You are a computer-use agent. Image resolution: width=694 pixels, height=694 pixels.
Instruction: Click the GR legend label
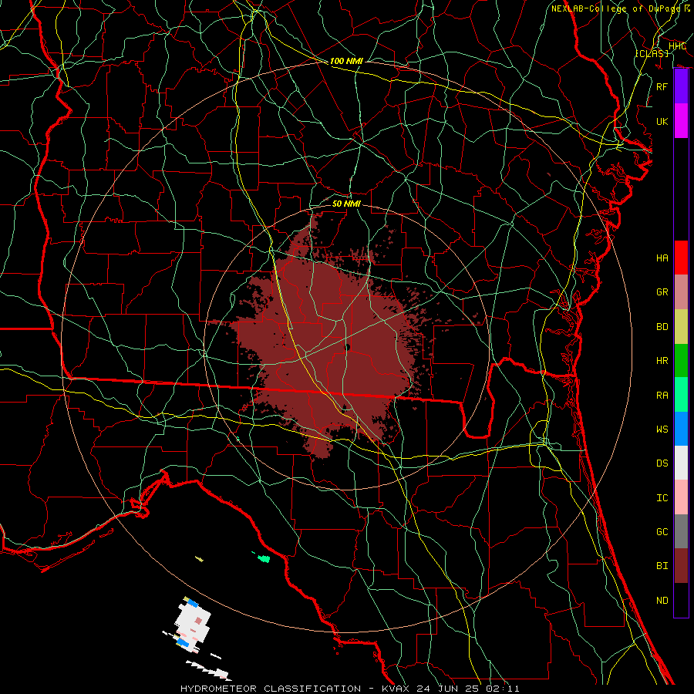(662, 292)
